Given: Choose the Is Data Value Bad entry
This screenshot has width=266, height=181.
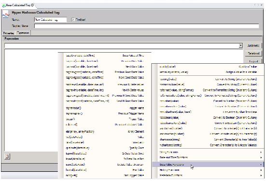Looking at the screenshot, I should (105, 159).
